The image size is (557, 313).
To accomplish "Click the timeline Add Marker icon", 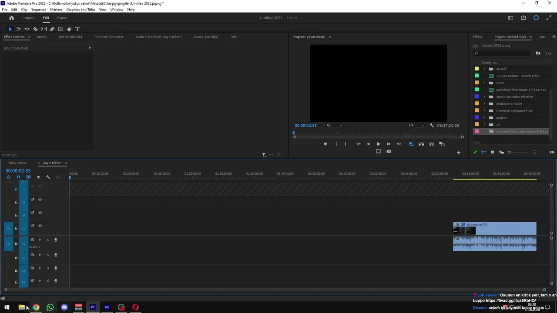I will pos(38,177).
